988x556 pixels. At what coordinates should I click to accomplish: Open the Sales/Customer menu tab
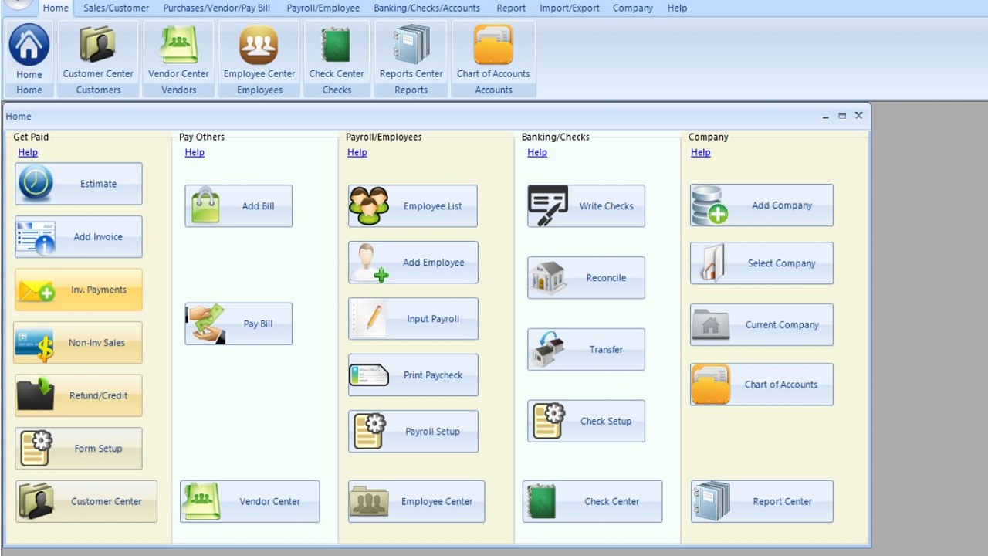[x=116, y=8]
